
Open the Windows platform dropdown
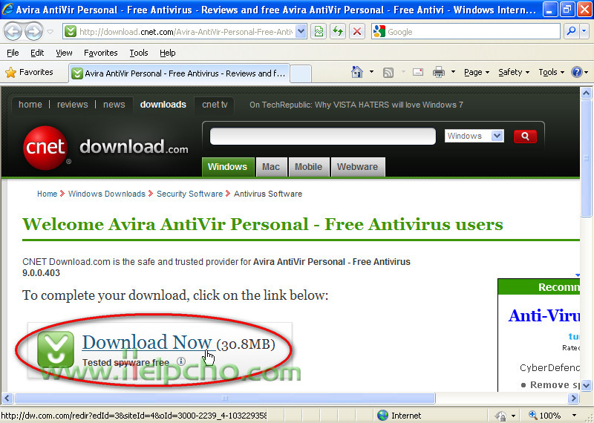tap(474, 136)
